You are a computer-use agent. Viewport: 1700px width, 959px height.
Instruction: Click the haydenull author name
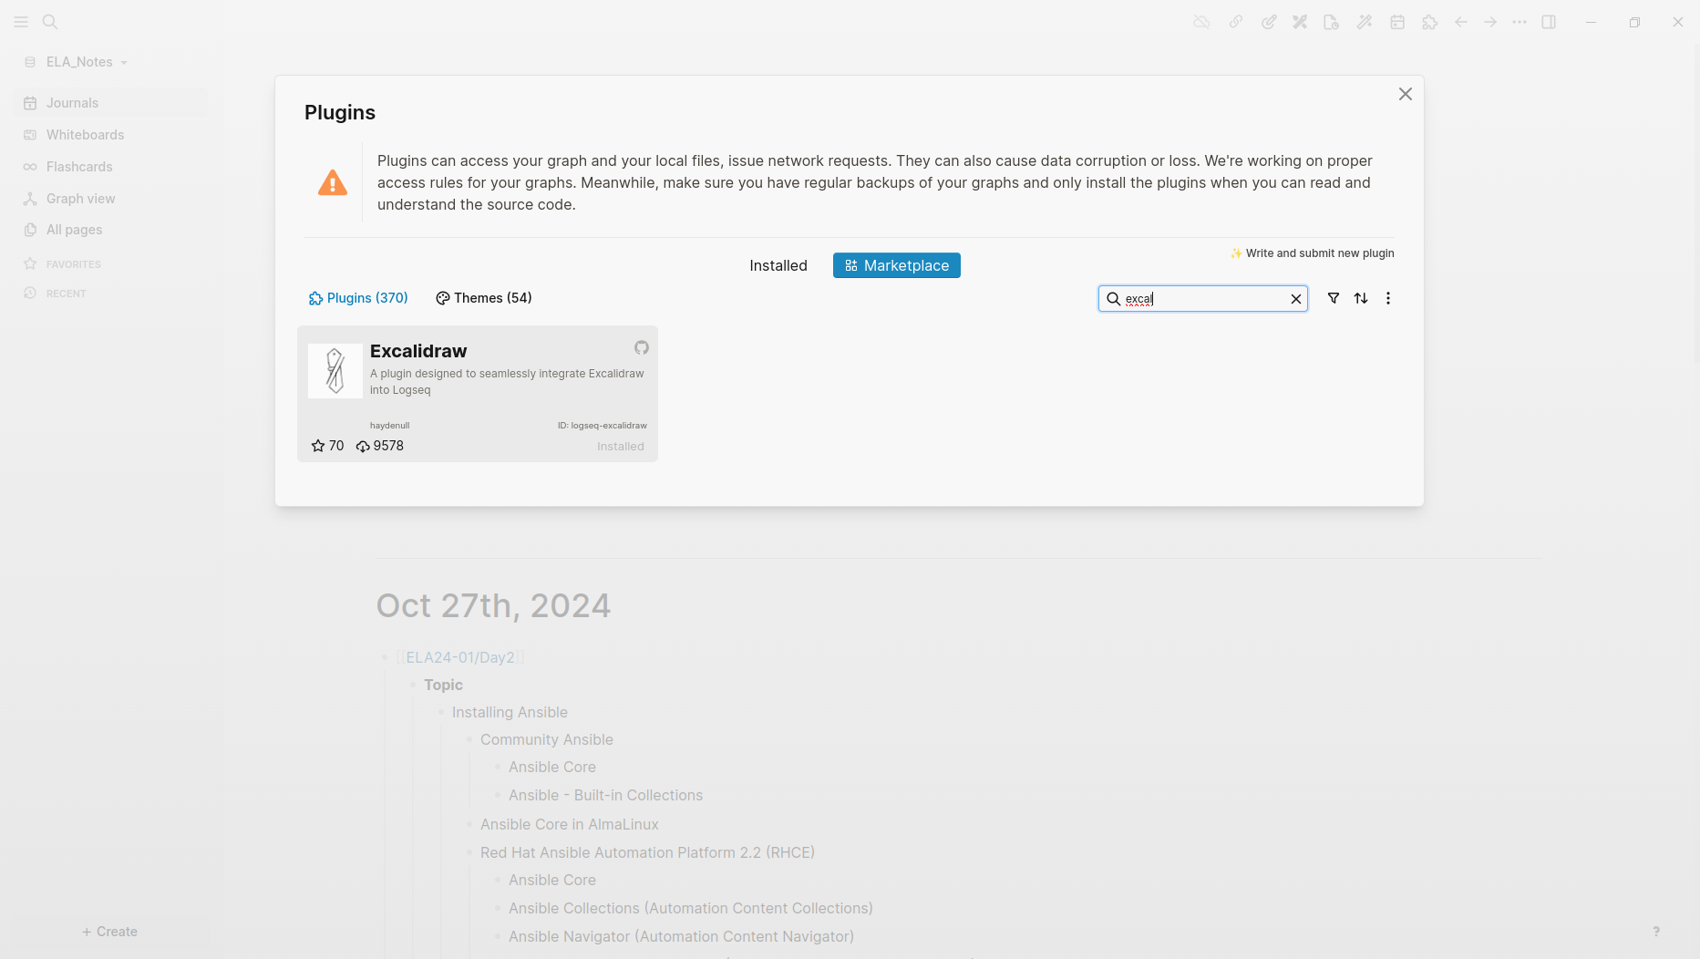tap(389, 426)
